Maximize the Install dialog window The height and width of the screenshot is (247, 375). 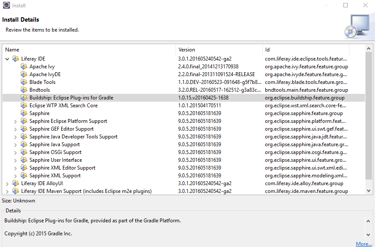346,5
